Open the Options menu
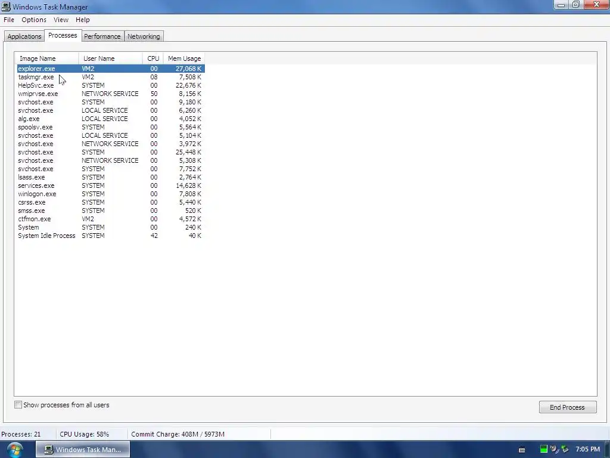Image resolution: width=610 pixels, height=458 pixels. [34, 20]
